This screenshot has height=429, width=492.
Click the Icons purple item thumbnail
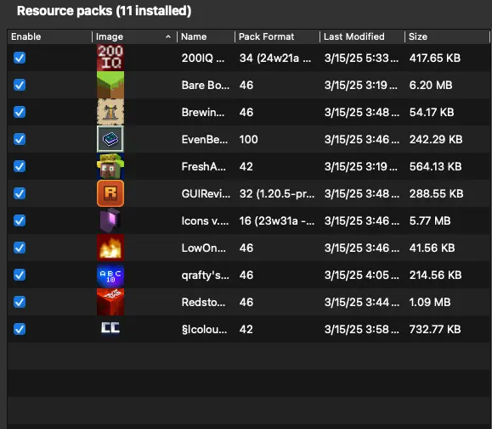coord(110,220)
